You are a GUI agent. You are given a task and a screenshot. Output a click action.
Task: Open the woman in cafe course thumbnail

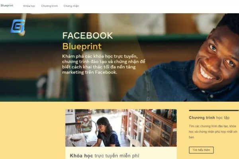[121, 128]
